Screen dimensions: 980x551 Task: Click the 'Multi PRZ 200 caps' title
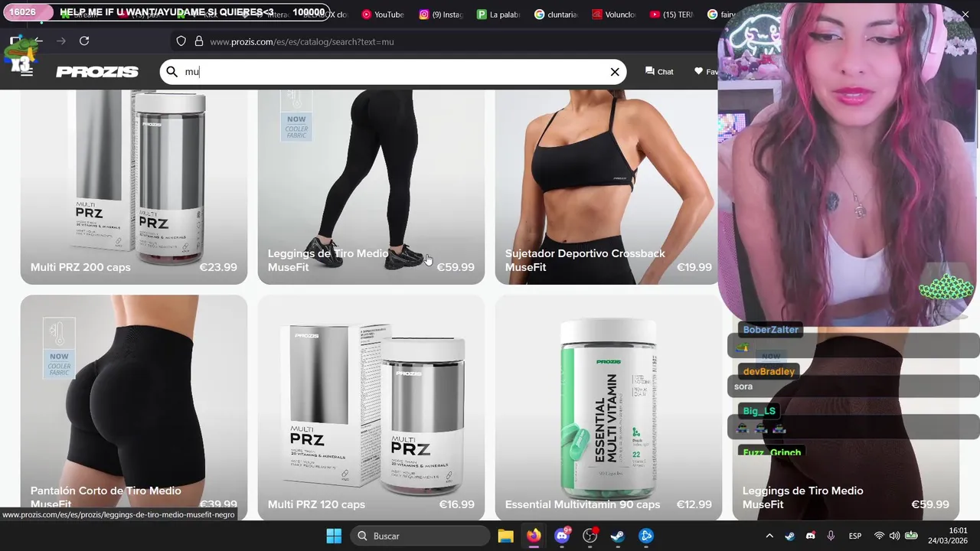pos(80,267)
